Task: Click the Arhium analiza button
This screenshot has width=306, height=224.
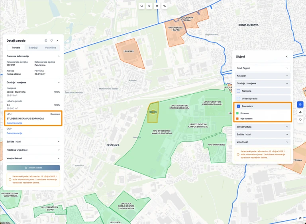Action: (x=33, y=168)
